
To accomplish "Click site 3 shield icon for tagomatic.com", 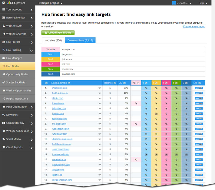I will pos(166,119).
